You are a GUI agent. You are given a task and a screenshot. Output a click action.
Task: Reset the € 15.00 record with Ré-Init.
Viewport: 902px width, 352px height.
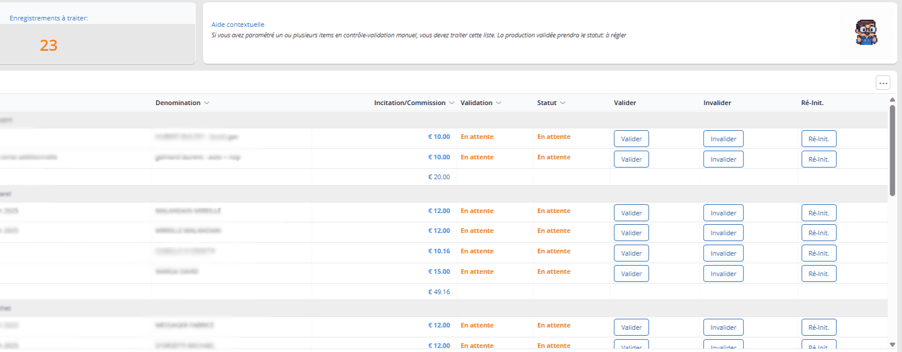[818, 274]
